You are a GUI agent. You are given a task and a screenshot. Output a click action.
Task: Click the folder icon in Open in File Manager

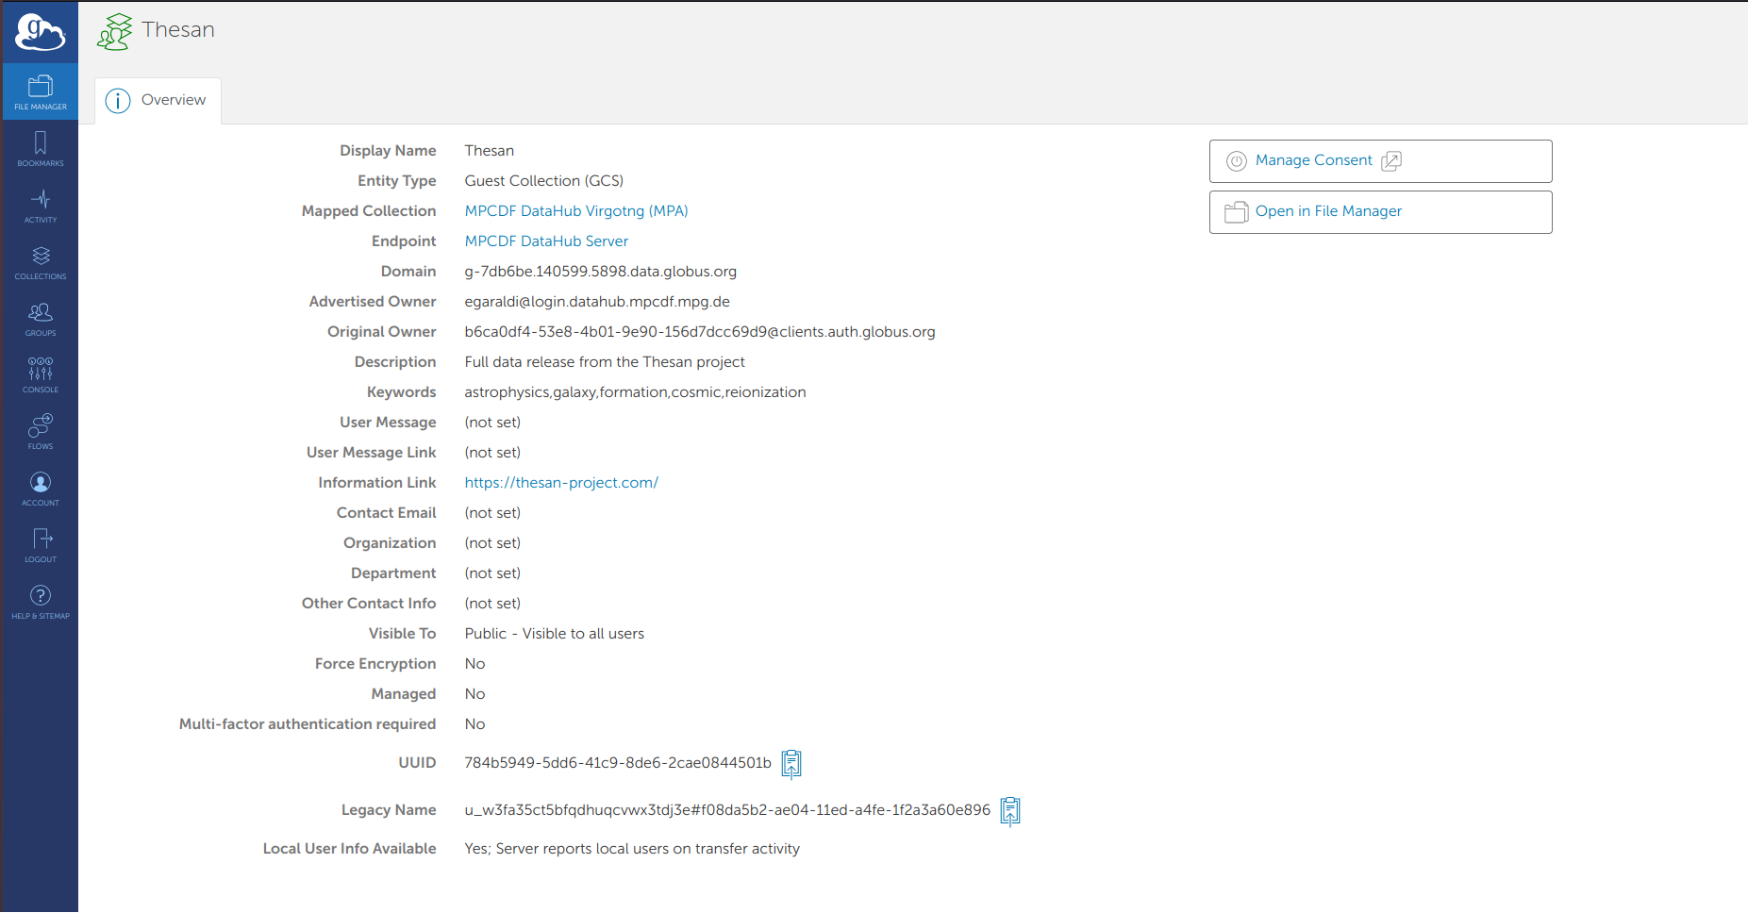[1236, 212]
